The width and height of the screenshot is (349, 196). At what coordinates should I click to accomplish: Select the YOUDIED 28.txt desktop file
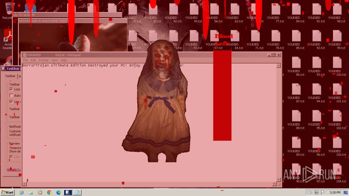click(x=133, y=13)
